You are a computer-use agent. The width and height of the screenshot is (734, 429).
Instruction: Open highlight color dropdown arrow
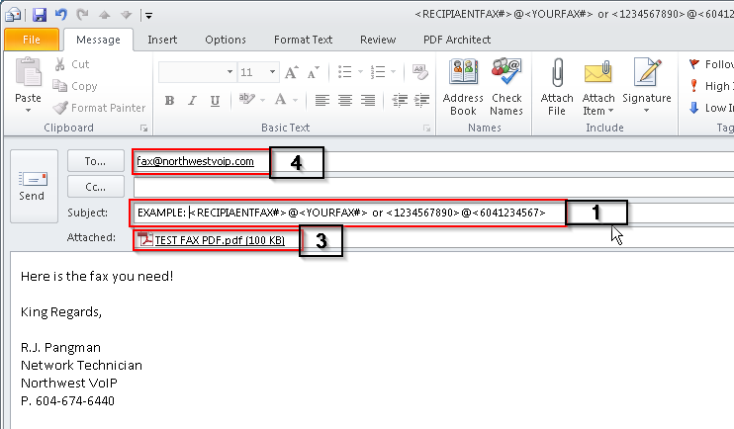262,100
